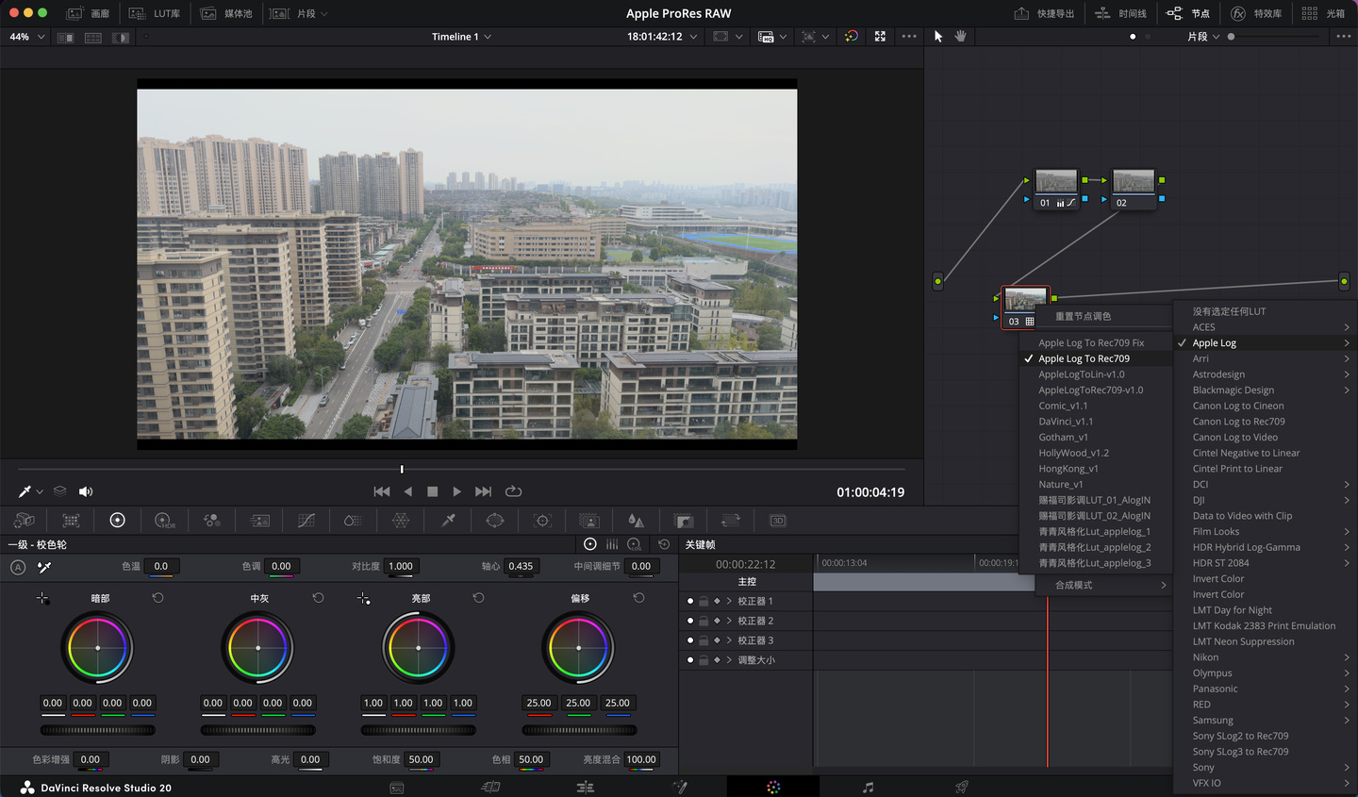Viewport: 1358px width, 797px height.
Task: Toggle loop playback button
Action: pyautogui.click(x=514, y=491)
